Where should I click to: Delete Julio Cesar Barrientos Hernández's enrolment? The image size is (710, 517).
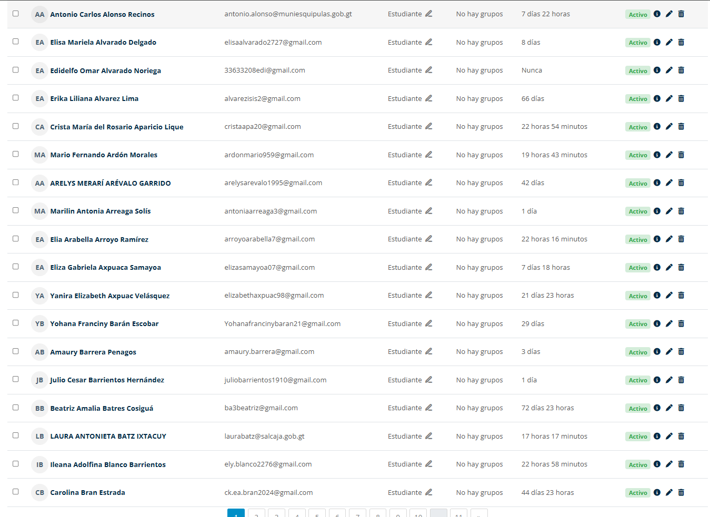(x=681, y=380)
